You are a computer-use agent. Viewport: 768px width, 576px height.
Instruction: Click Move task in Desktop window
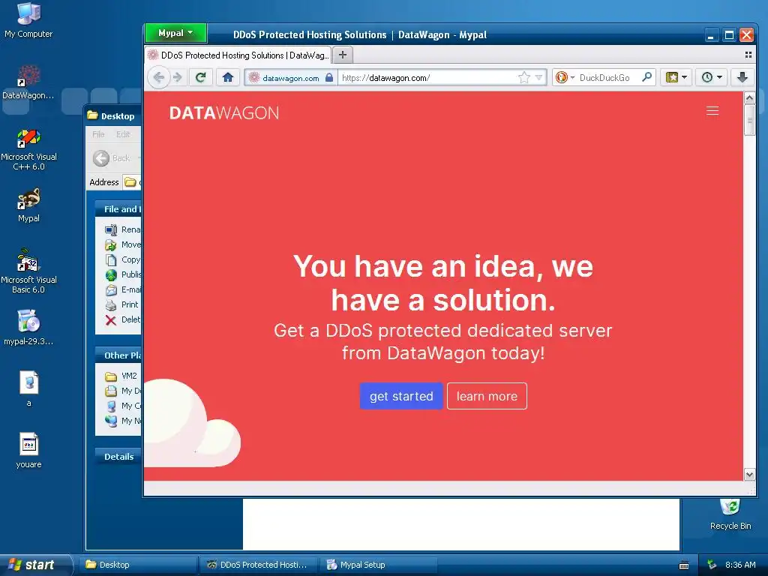[x=123, y=244]
